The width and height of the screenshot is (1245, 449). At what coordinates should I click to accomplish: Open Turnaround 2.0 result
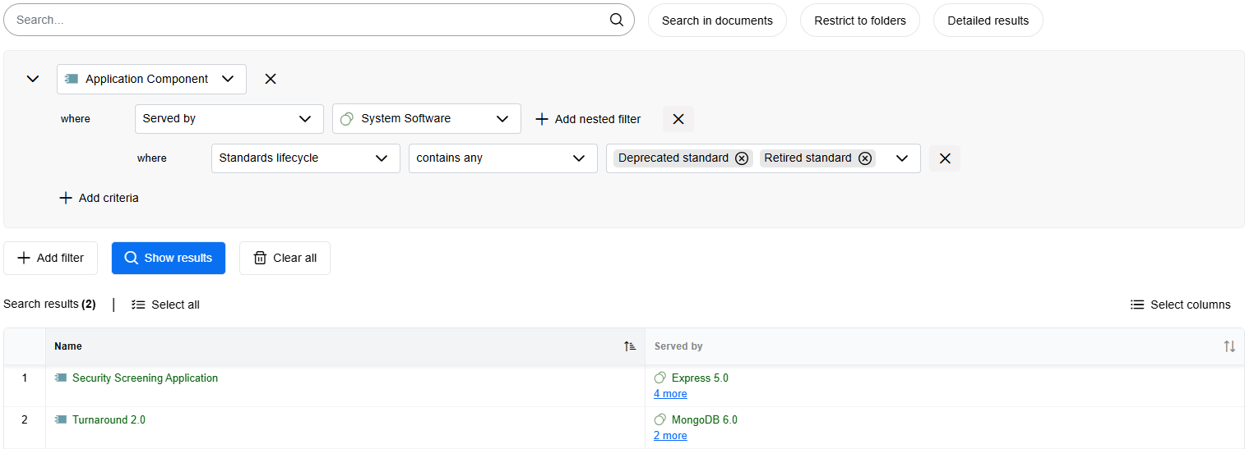pos(109,420)
